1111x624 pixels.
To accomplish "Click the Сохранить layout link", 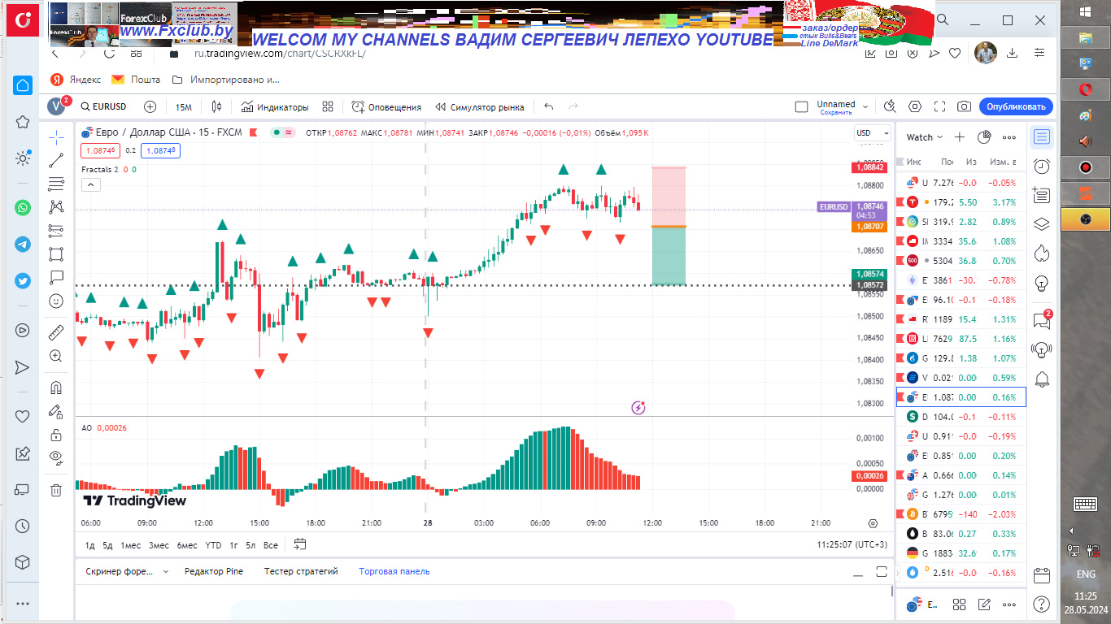I will click(836, 113).
